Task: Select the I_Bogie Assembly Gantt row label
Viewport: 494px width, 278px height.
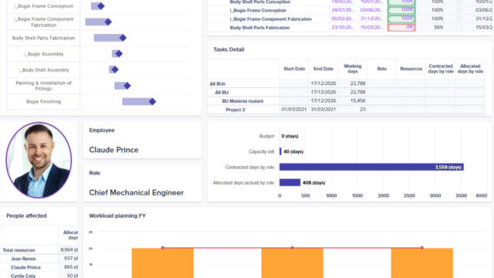Action: click(44, 54)
